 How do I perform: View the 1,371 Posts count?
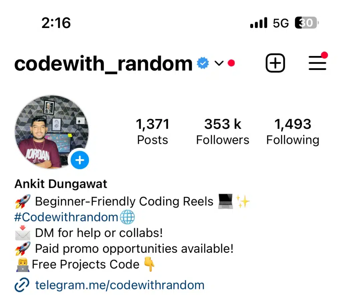[152, 131]
